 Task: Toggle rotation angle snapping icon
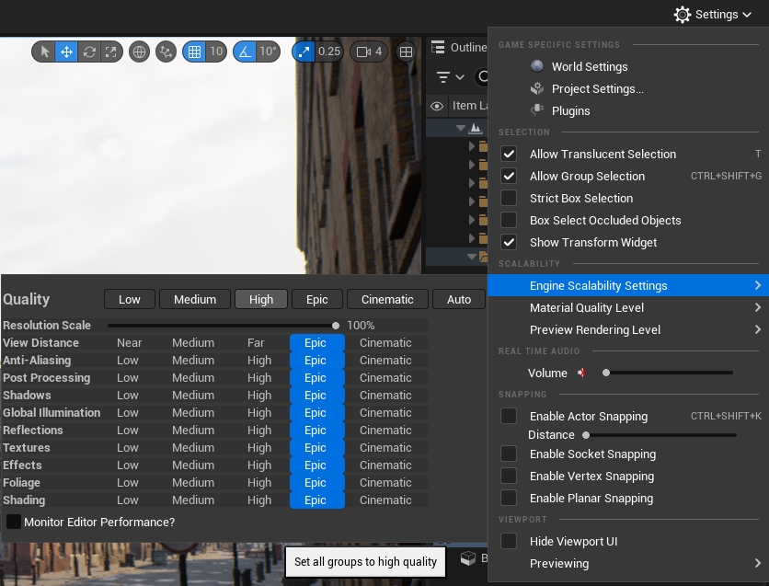pos(245,52)
